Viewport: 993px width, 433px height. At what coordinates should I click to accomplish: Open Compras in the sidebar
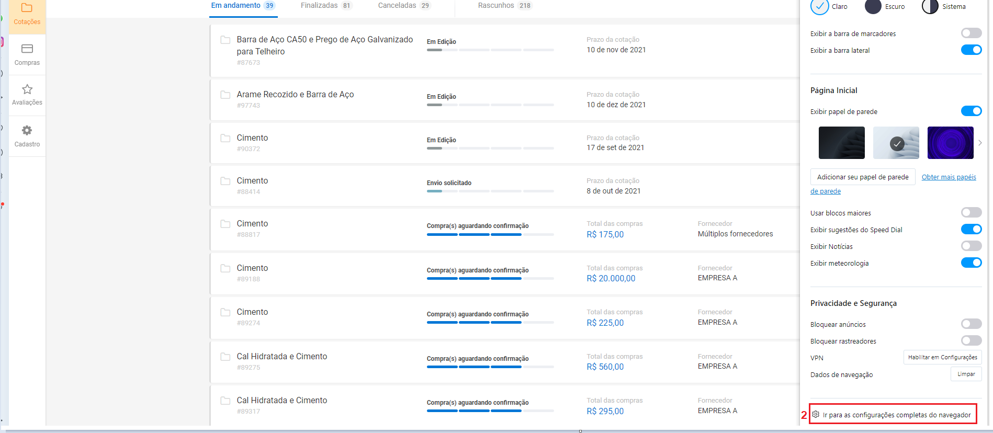point(27,55)
